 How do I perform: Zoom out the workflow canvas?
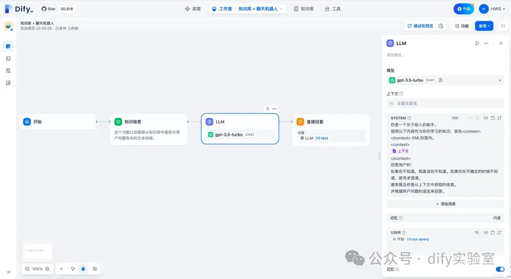27,269
